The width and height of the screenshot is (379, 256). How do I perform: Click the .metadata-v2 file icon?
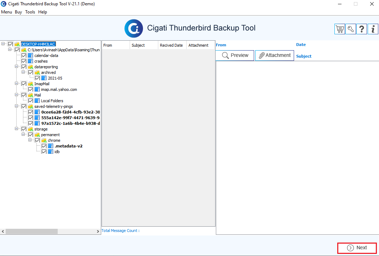pos(51,146)
